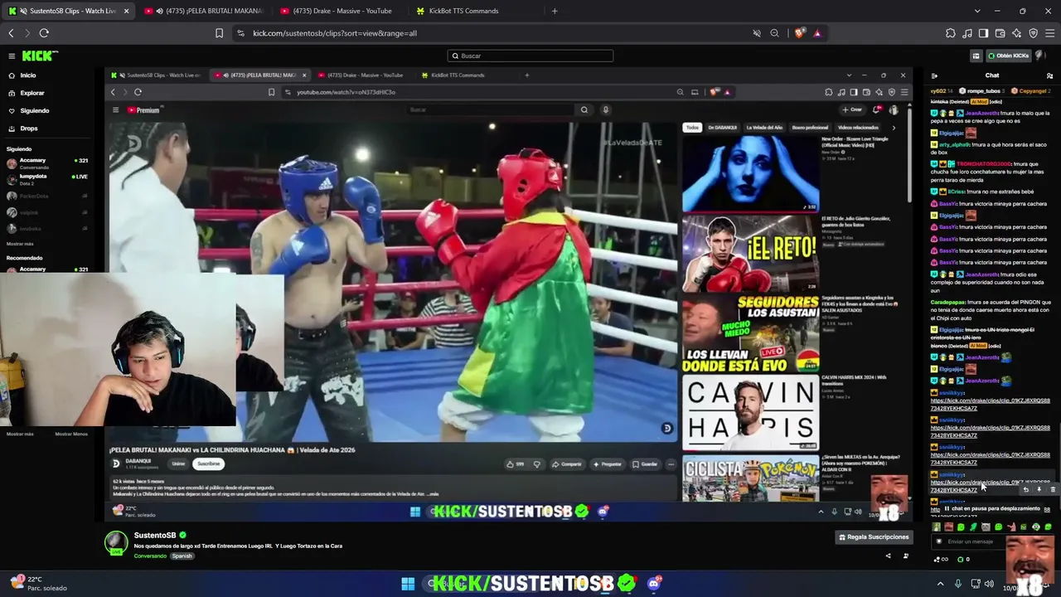The image size is (1061, 597).
Task: Open the Kick shop icon beside Obtén KICKs
Action: (x=976, y=56)
